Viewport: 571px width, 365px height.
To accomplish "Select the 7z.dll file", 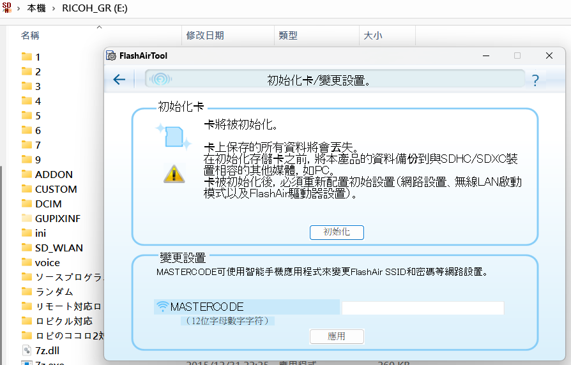I will coord(40,350).
